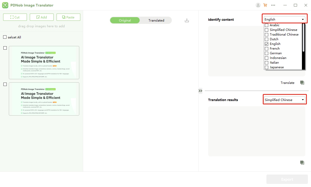Switch to the Original view tab
Viewport: 311px width, 187px height.
125,20
